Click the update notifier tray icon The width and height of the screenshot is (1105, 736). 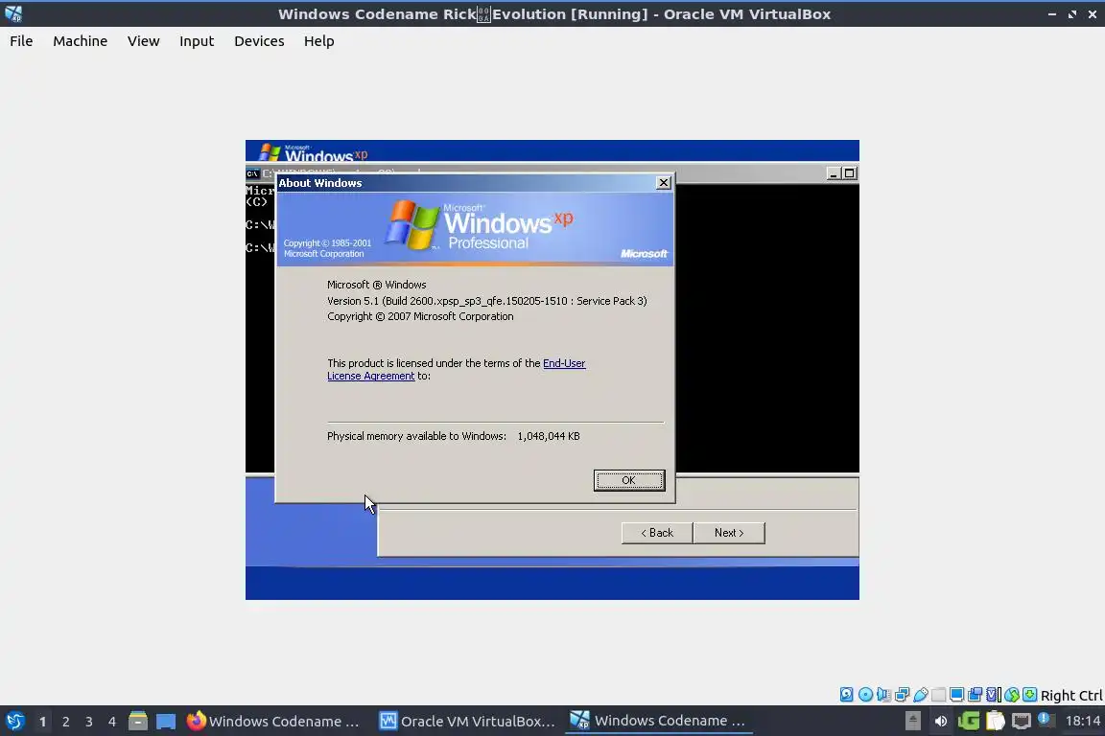pos(1046,720)
